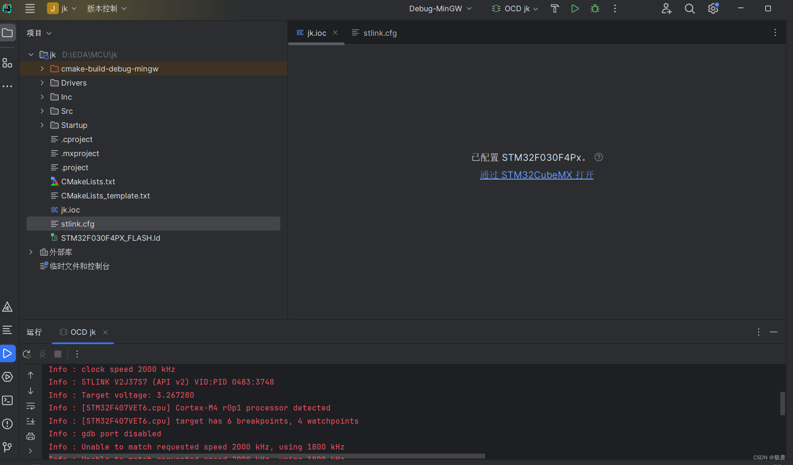793x465 pixels.
Task: Jump up the stack trace arrow
Action: coord(31,375)
